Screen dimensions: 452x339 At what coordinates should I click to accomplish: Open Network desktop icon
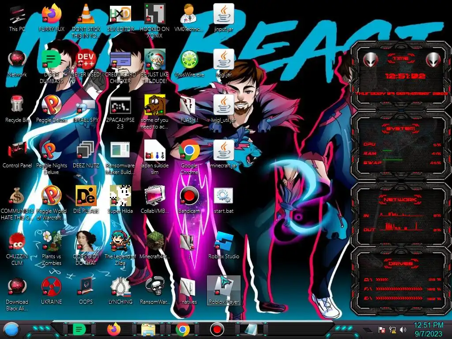tap(17, 64)
